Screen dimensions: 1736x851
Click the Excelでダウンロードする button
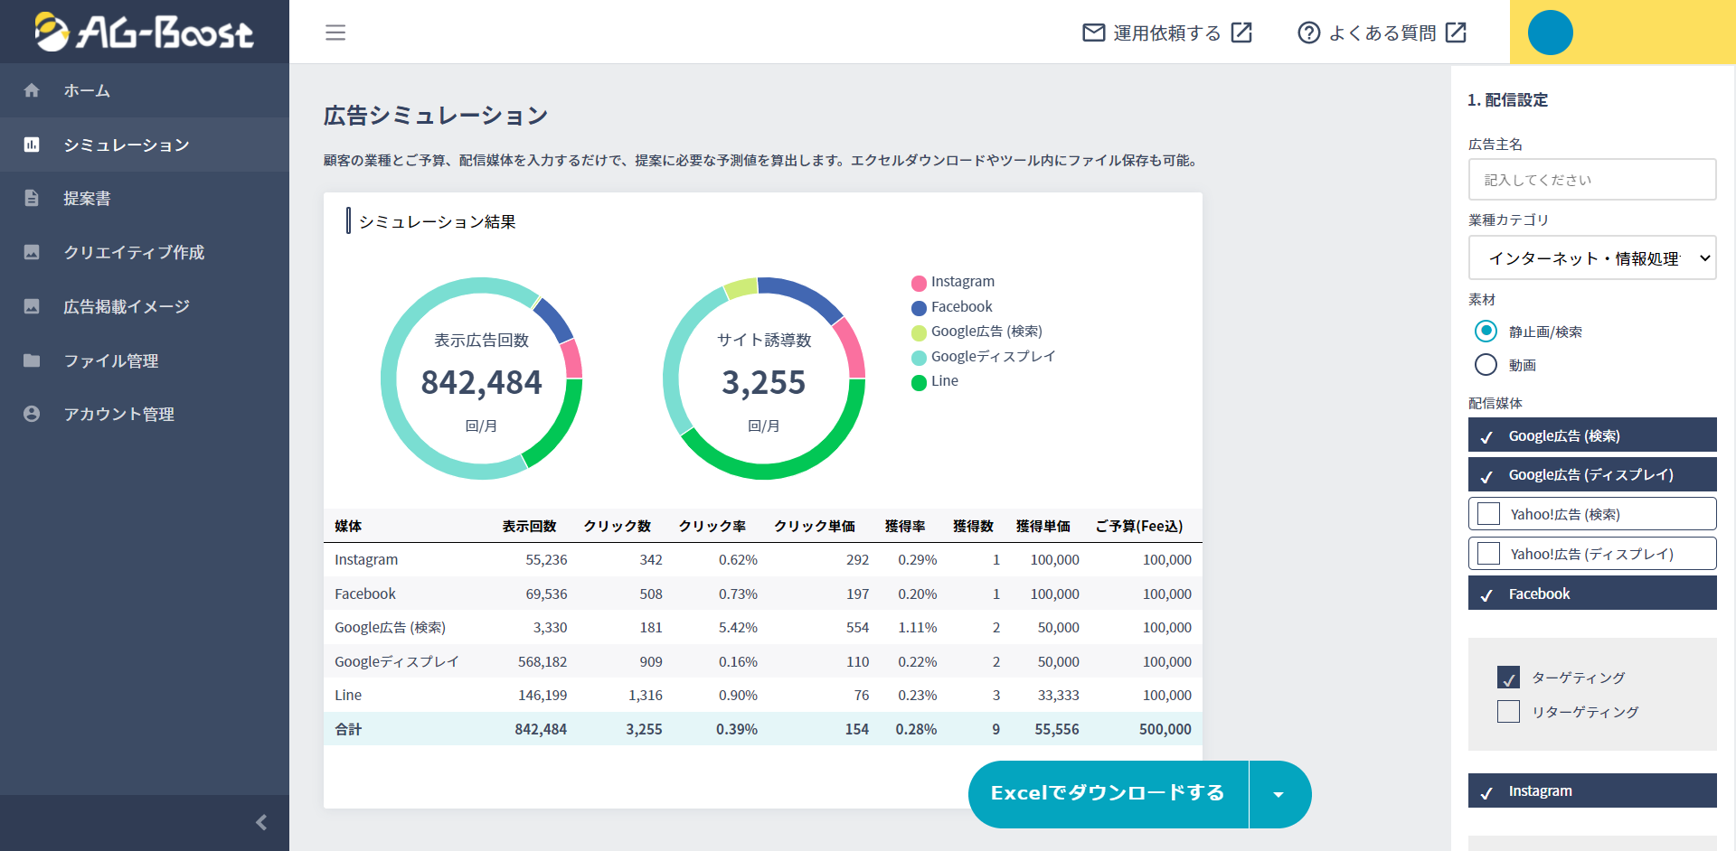tap(1108, 793)
